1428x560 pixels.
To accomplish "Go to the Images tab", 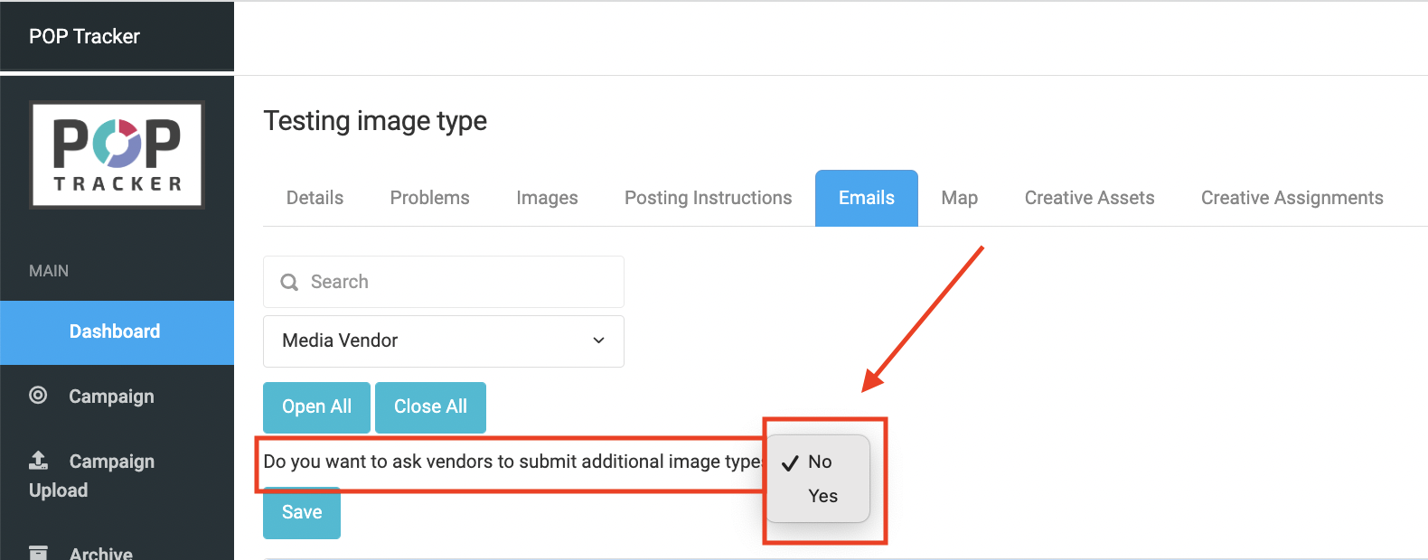I will point(547,198).
